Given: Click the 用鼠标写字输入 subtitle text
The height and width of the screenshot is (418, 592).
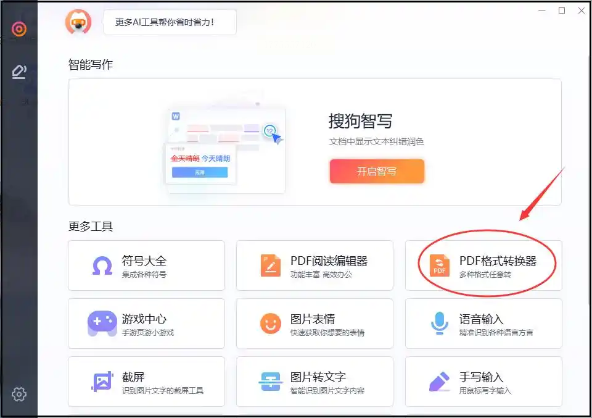Looking at the screenshot, I should [x=485, y=390].
